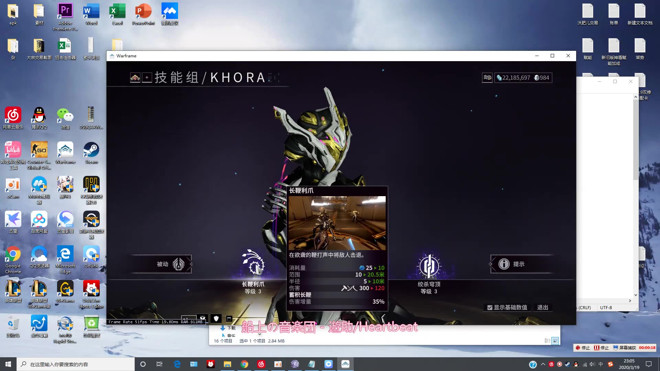Pause recording with the pause 停止 button
The width and height of the screenshot is (660, 371).
pos(601,348)
